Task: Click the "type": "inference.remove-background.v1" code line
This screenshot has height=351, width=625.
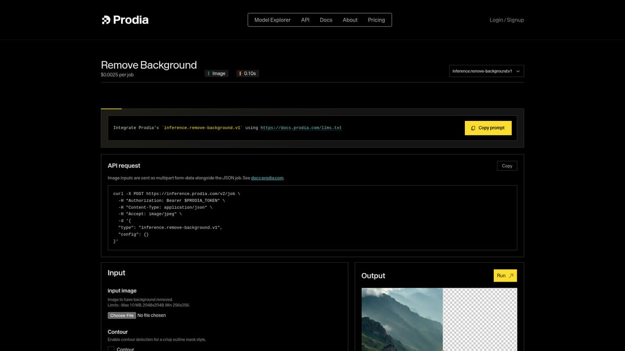Action: click(x=170, y=228)
